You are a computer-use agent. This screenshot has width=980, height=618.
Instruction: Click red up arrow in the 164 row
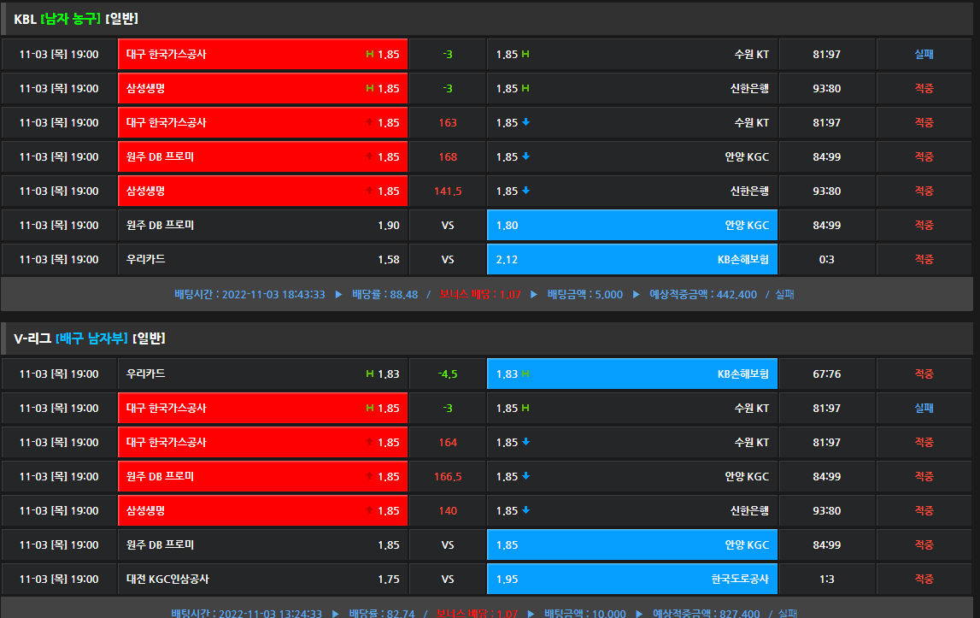click(369, 443)
